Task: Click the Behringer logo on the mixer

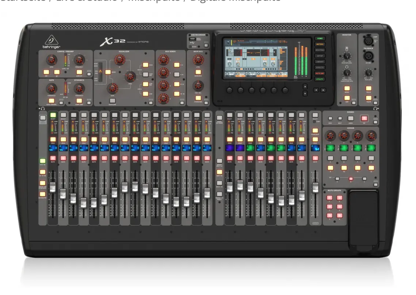Action: [x=51, y=42]
